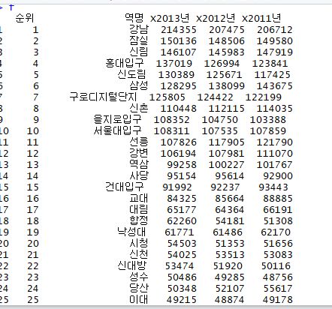Click the value 214355 for 강남

[x=179, y=30]
